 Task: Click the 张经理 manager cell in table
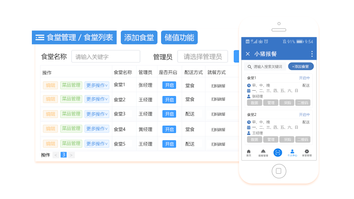coord(146,85)
